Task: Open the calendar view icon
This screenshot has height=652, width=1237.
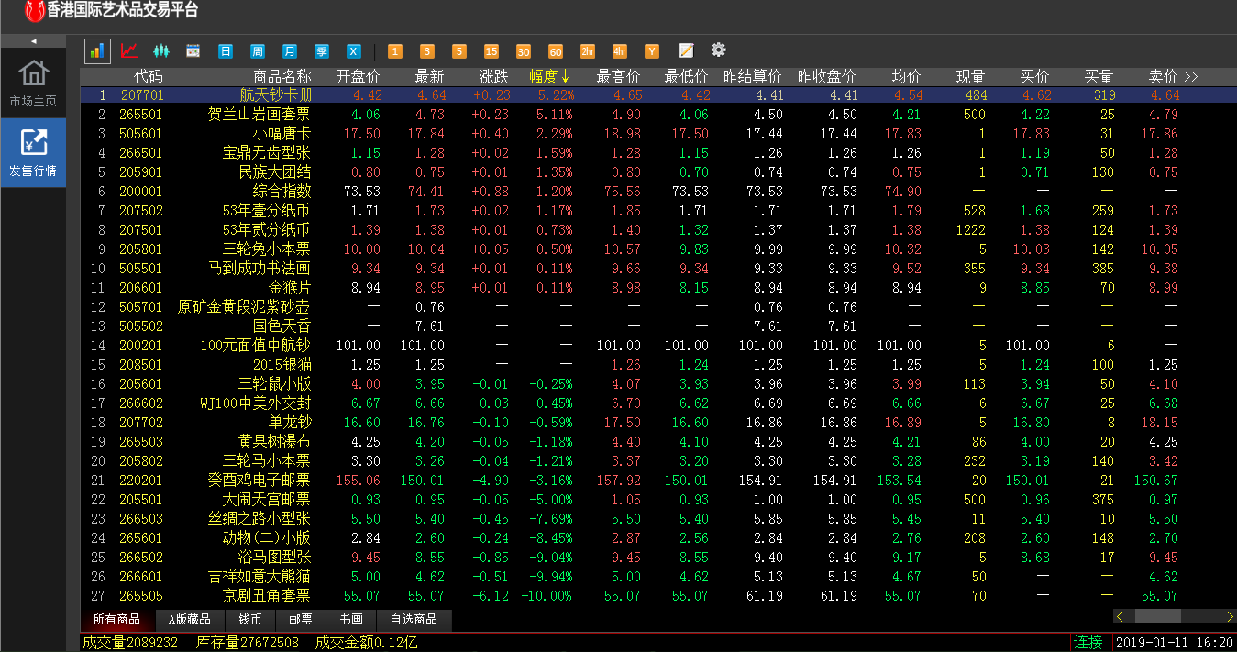Action: (x=193, y=51)
